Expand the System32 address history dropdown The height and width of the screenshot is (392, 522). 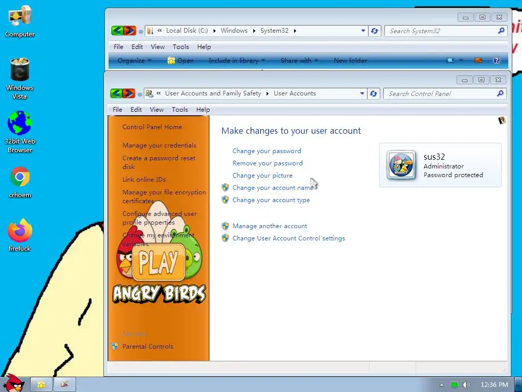click(x=363, y=31)
